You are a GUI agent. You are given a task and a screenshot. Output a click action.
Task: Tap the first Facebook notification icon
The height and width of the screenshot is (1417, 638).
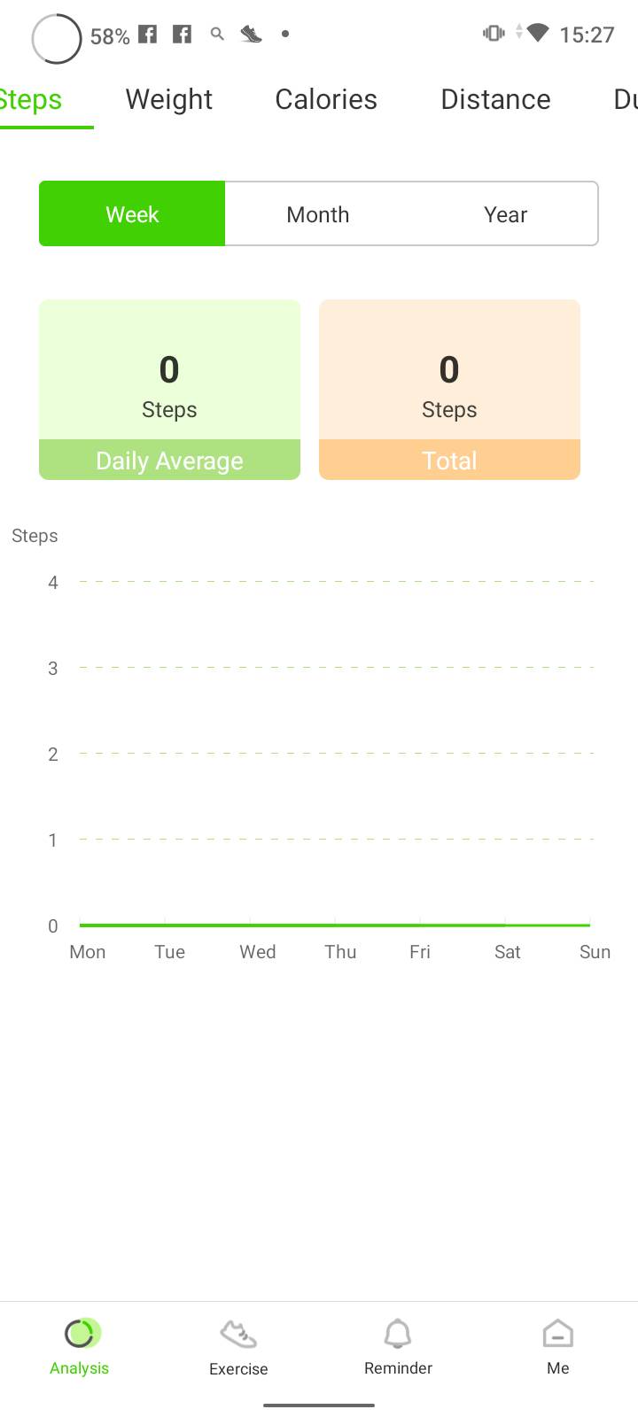[148, 35]
